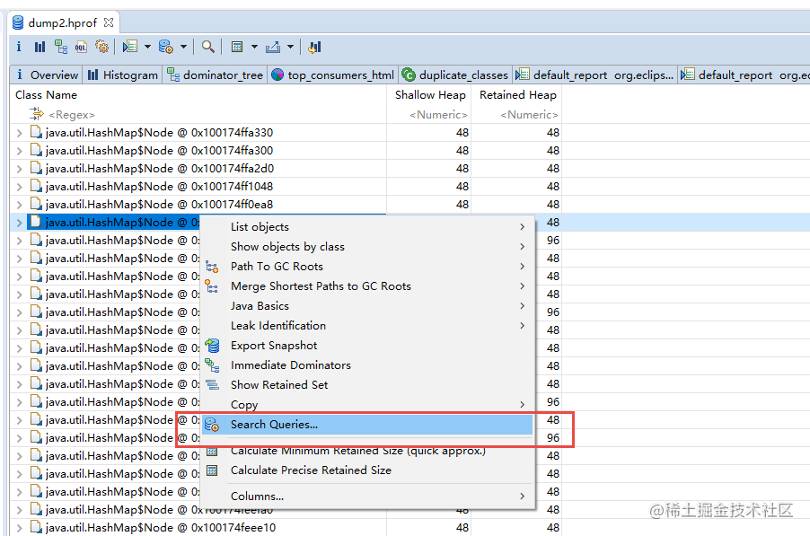This screenshot has height=536, width=810.
Task: Expand the HashMap$Node 0x100174ff0ea8 row
Action: [19, 205]
